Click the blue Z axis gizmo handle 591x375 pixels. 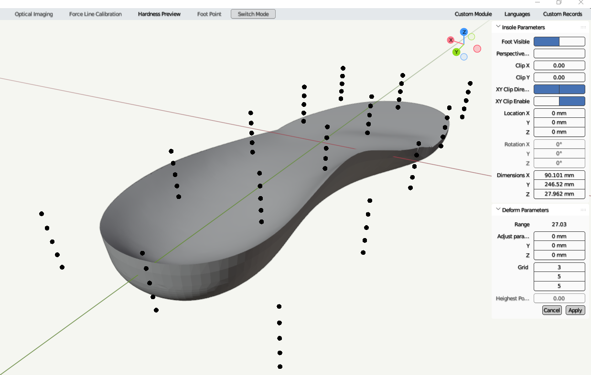[x=463, y=32]
